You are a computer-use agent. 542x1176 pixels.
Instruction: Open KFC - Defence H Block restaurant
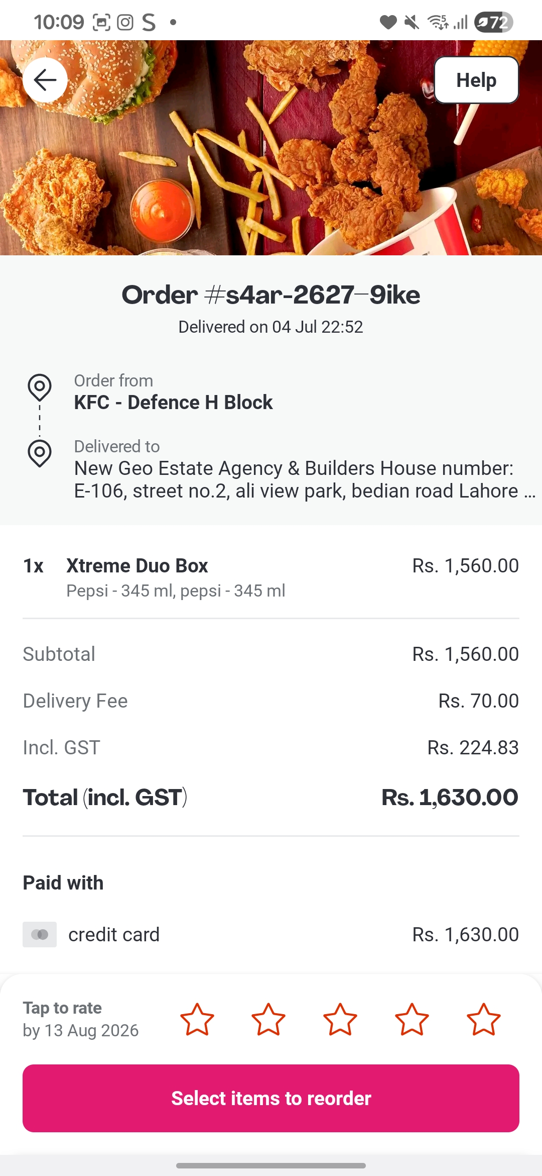[x=173, y=403]
